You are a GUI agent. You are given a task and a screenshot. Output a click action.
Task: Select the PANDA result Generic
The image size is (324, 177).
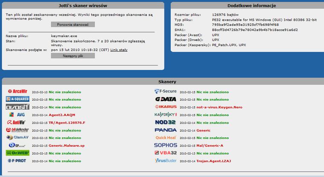204,131
